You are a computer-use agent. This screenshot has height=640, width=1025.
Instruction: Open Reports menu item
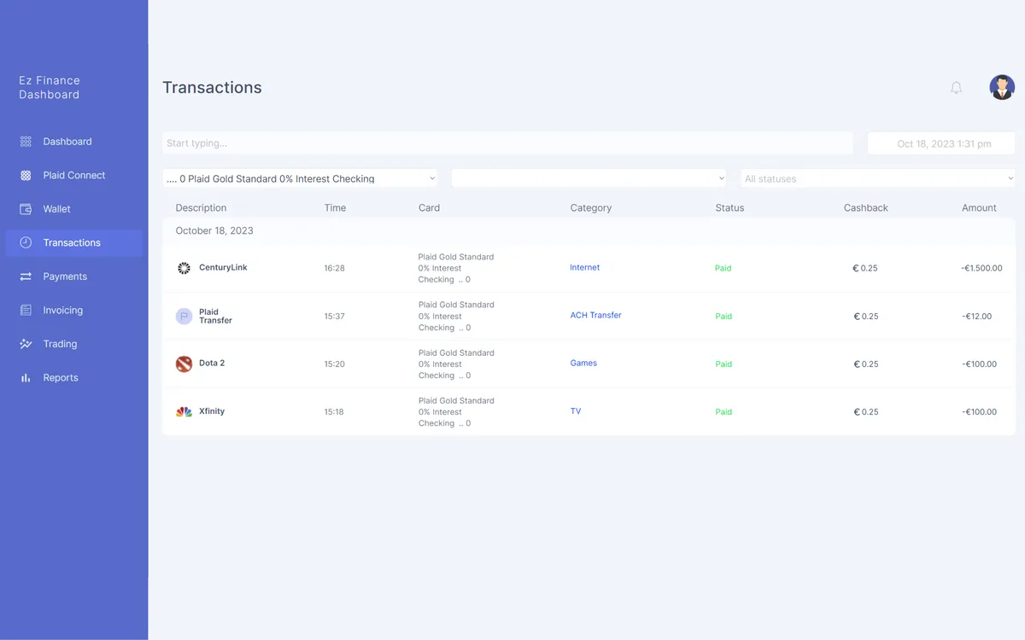pos(74,377)
